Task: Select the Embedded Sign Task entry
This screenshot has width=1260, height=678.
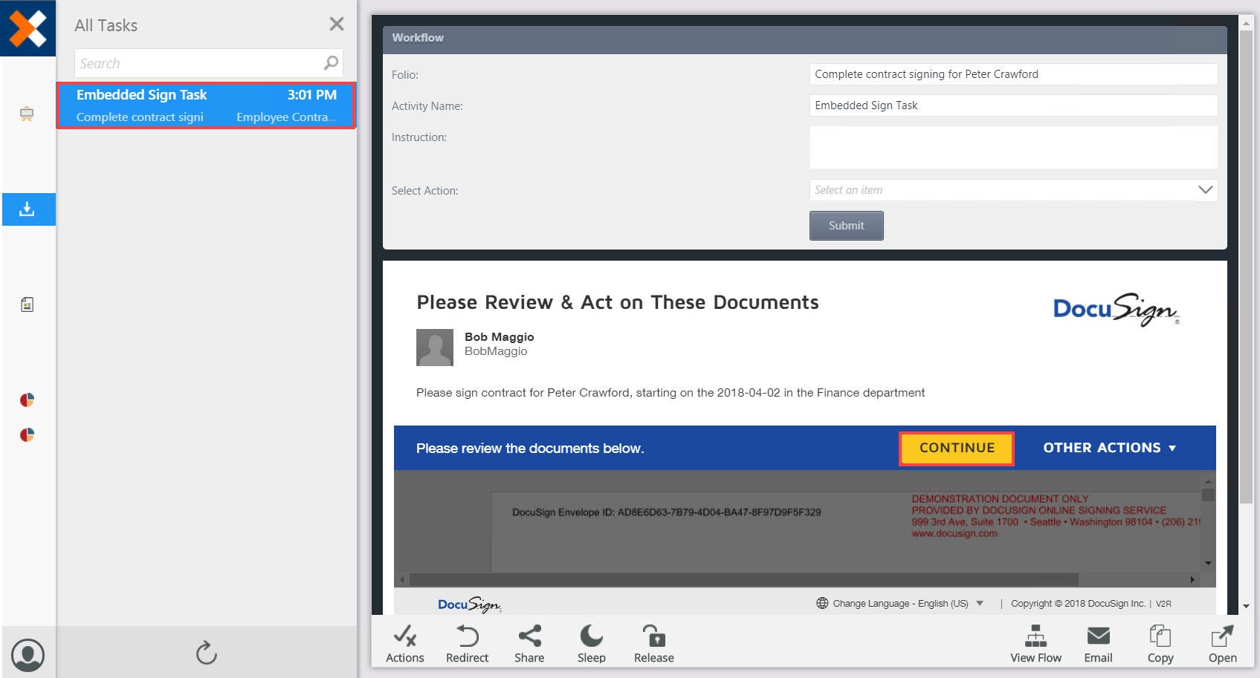Action: coord(207,105)
